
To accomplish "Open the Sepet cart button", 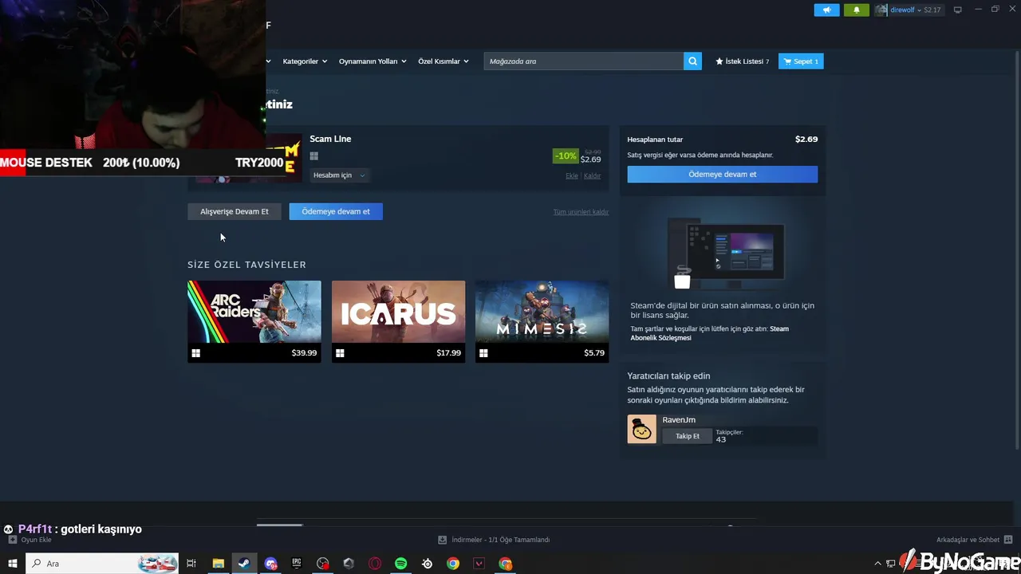I will [x=801, y=61].
